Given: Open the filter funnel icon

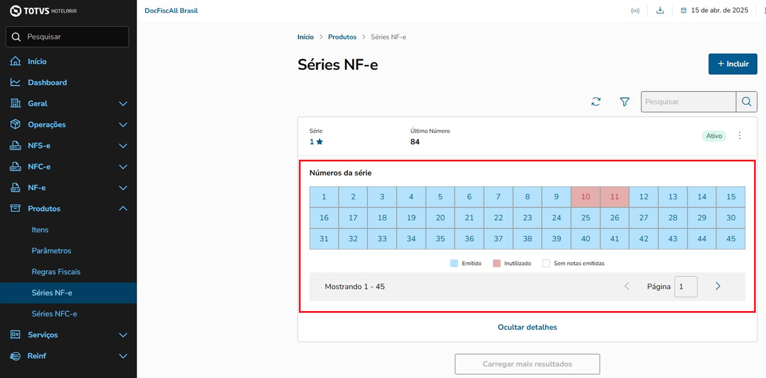Looking at the screenshot, I should click(x=625, y=102).
